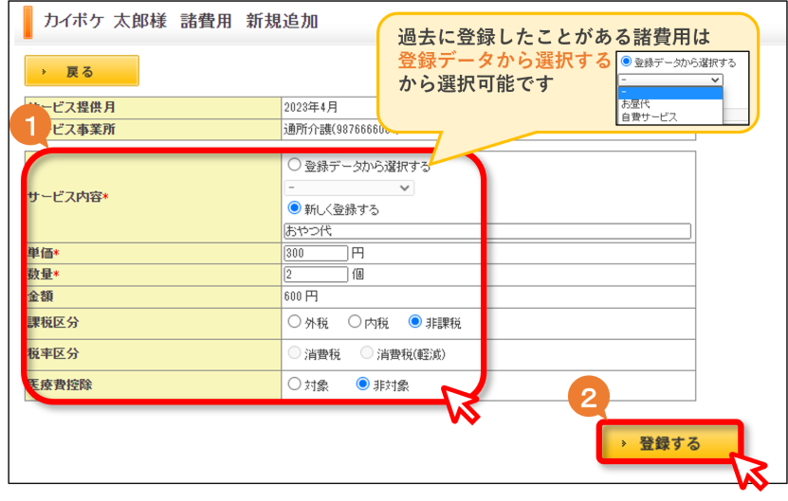Click the orange number 1 badge
Screen dimensions: 788x501
point(30,125)
